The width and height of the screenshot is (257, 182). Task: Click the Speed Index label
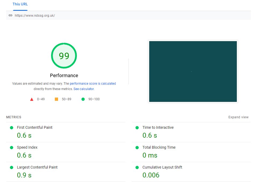click(27, 147)
